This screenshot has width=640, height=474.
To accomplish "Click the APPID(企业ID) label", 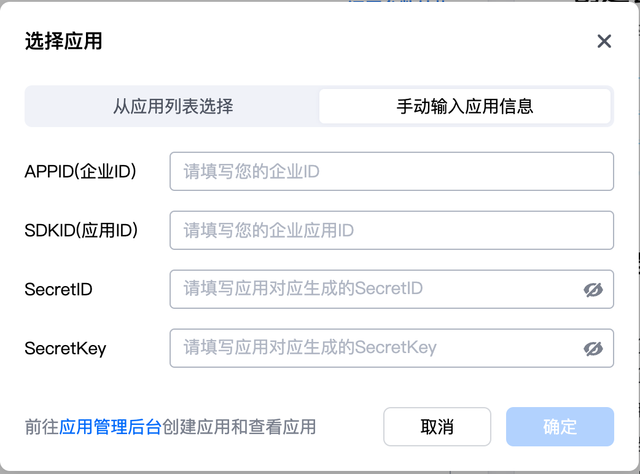I will [x=80, y=171].
